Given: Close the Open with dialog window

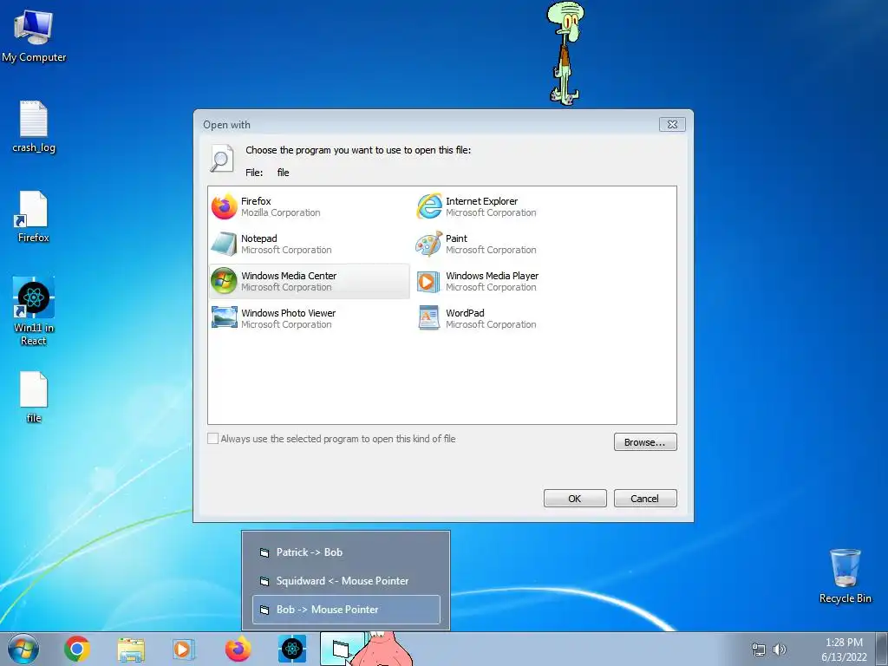Looking at the screenshot, I should (672, 124).
